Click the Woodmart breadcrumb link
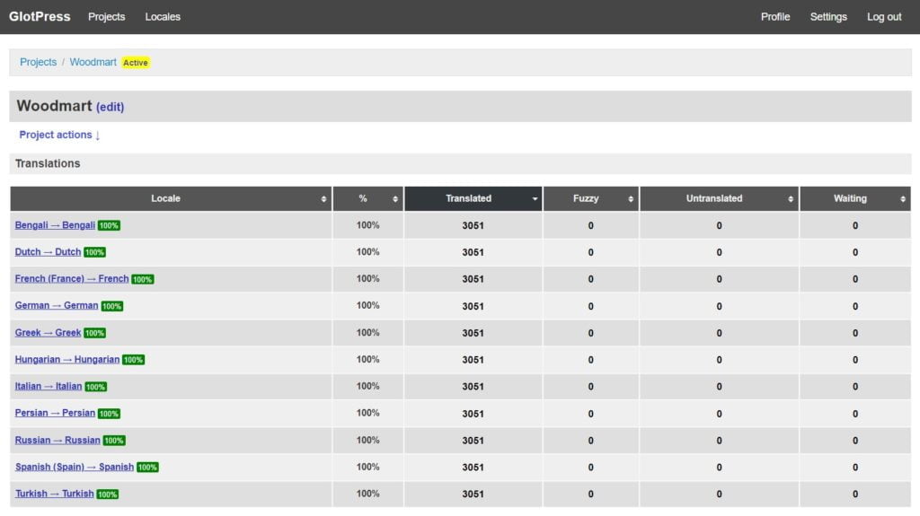The image size is (920, 516). pyautogui.click(x=93, y=62)
